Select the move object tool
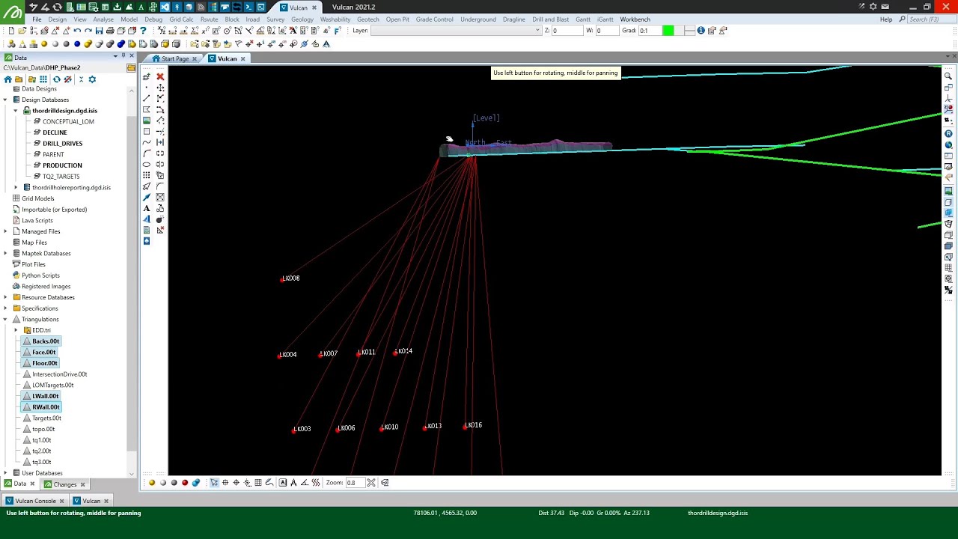The height and width of the screenshot is (539, 958). pyautogui.click(x=160, y=88)
